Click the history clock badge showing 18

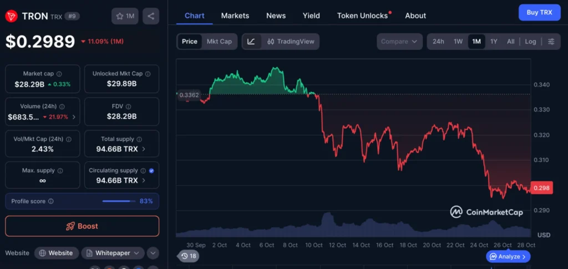click(x=189, y=256)
